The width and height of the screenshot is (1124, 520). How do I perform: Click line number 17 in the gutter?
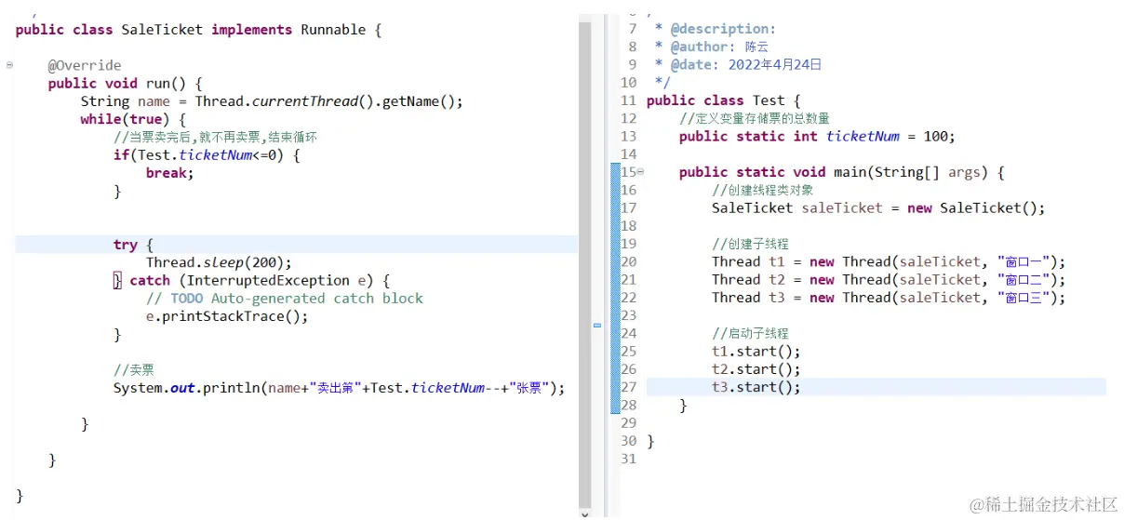tap(628, 207)
